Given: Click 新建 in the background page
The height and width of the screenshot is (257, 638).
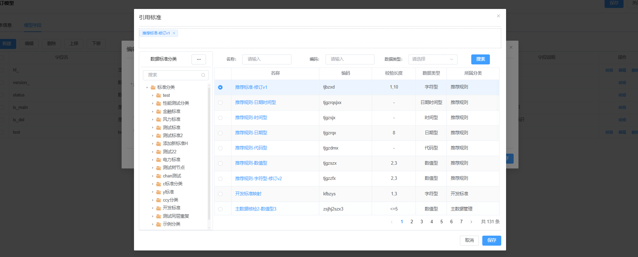Looking at the screenshot, I should point(7,44).
